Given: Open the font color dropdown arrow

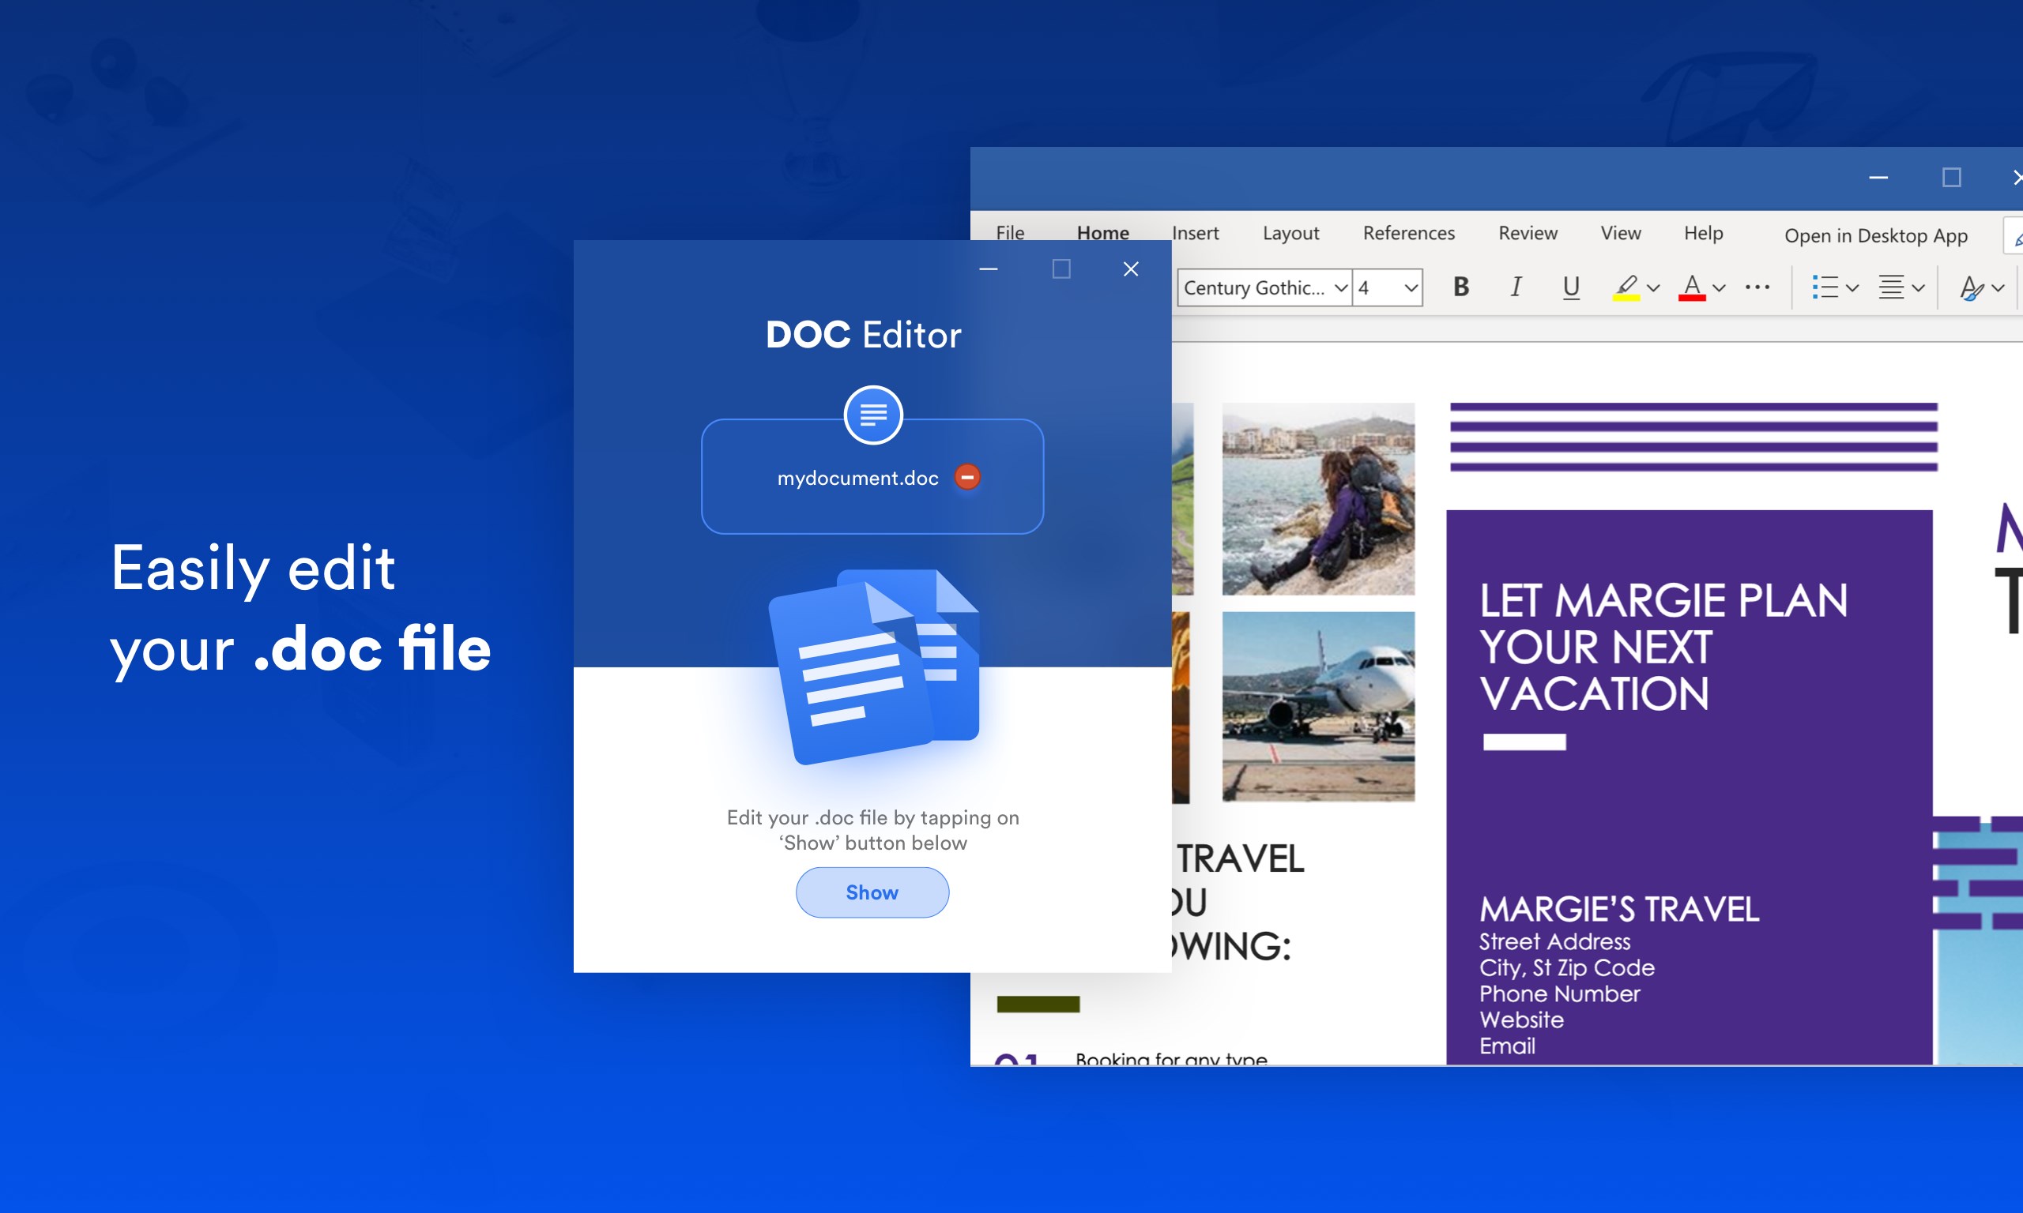Looking at the screenshot, I should pyautogui.click(x=1719, y=287).
